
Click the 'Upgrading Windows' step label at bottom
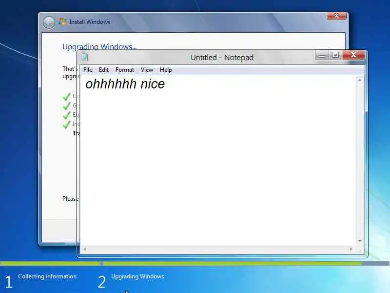click(137, 276)
